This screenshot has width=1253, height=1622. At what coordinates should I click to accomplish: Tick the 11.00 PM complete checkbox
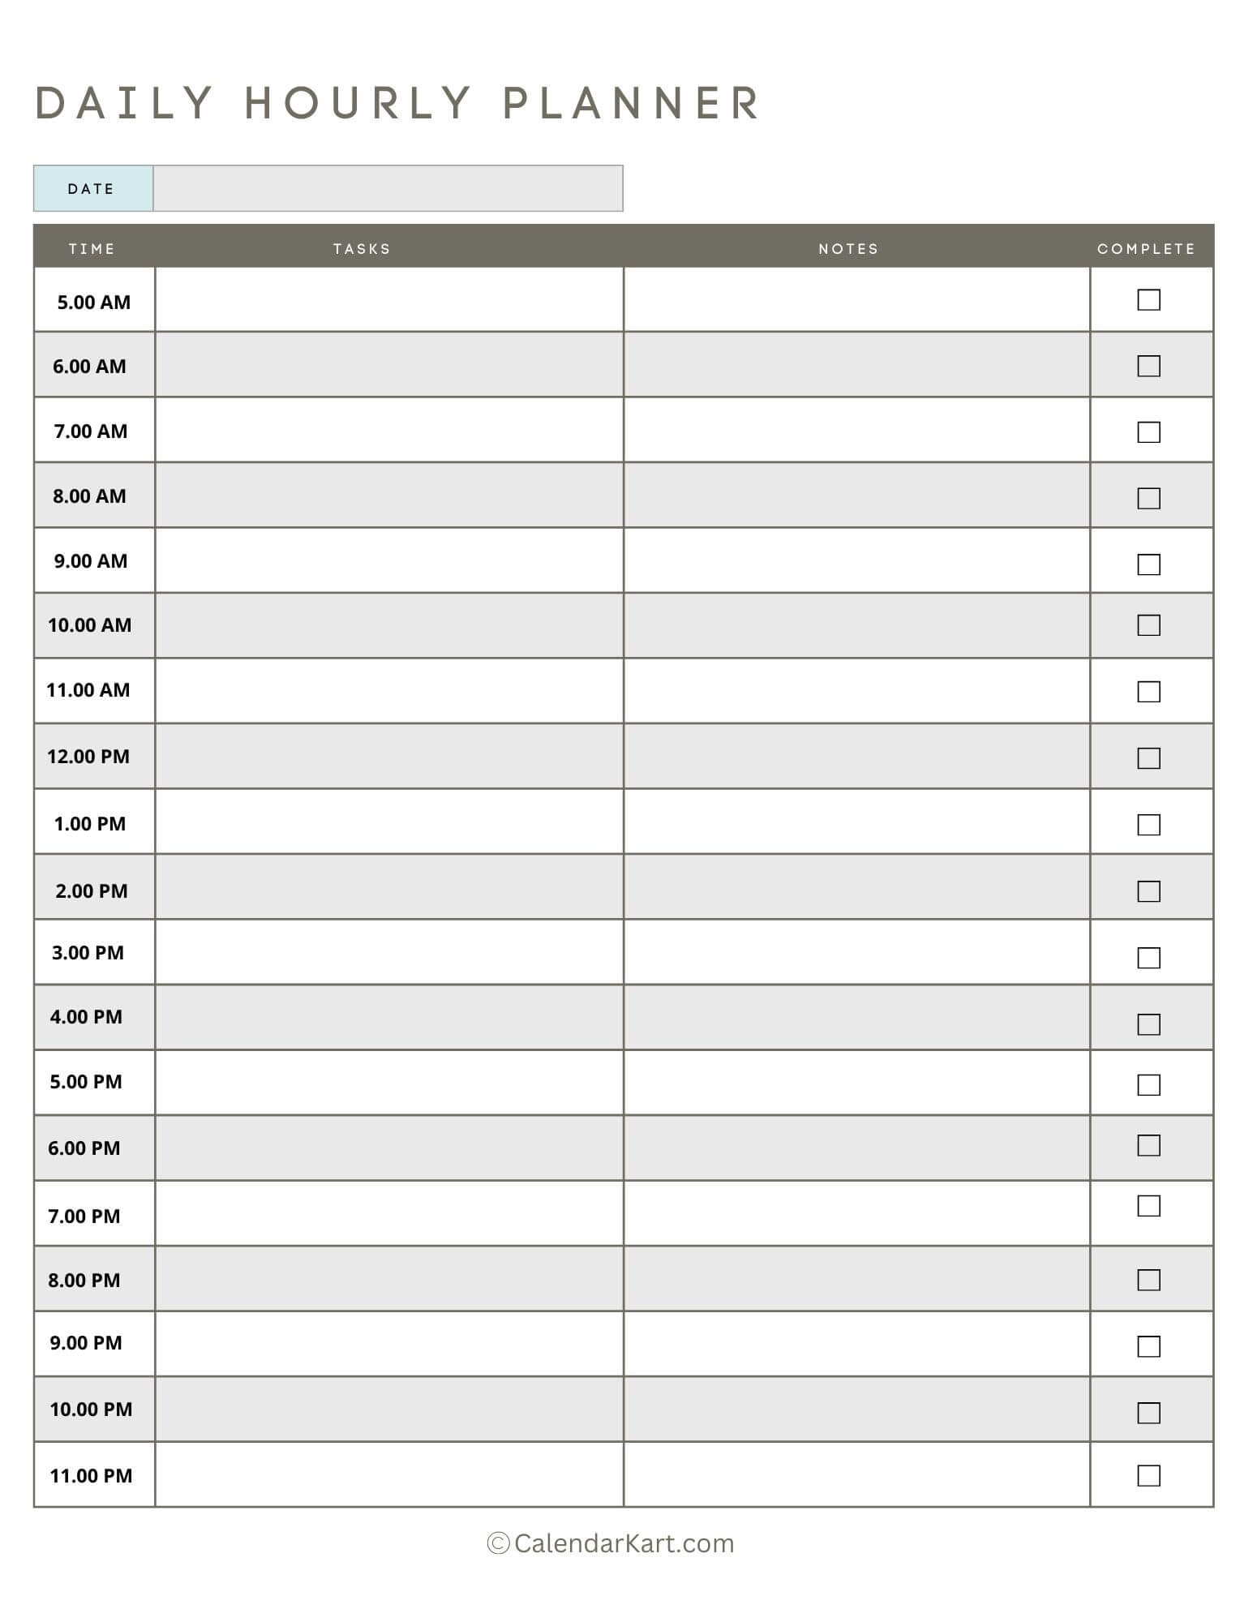click(1148, 1475)
